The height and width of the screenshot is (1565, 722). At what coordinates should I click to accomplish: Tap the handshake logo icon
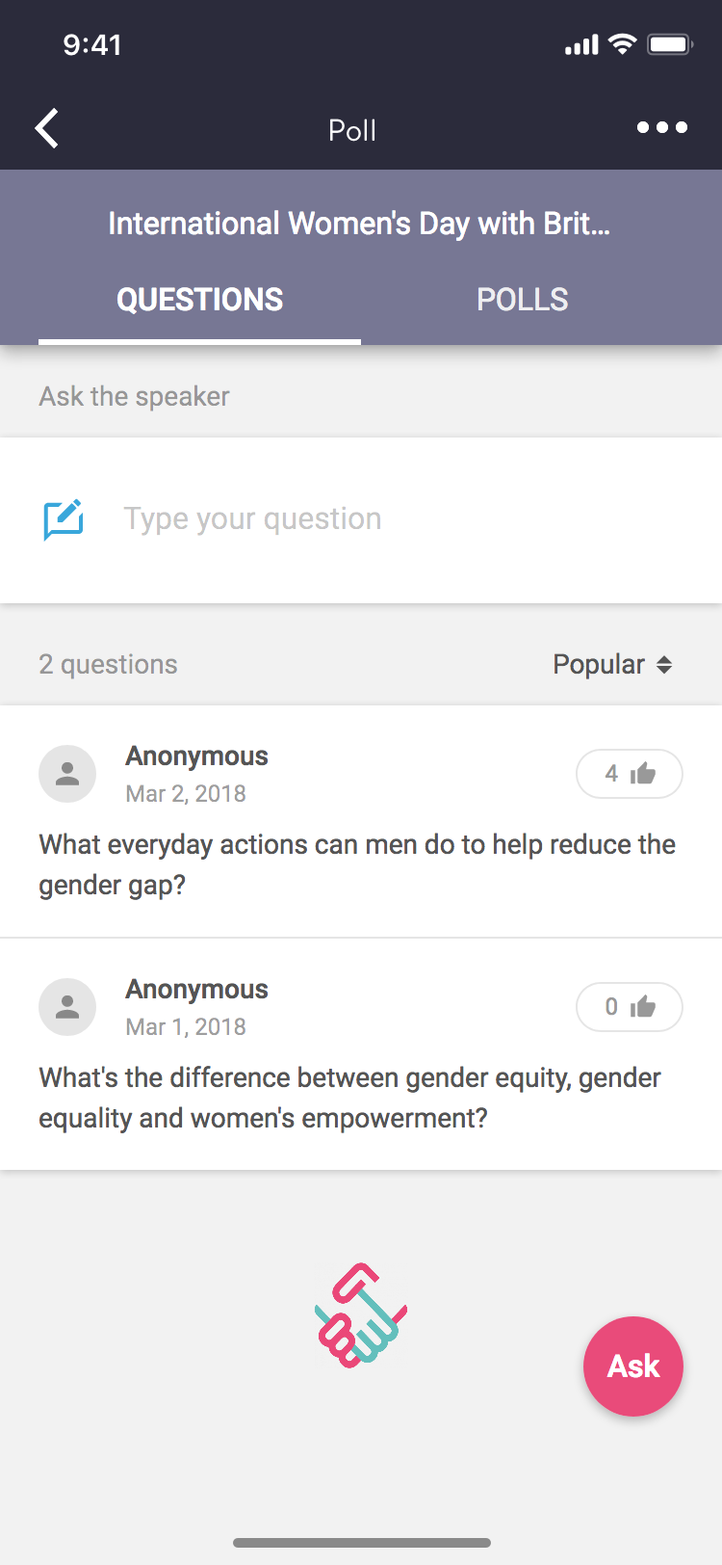361,1315
